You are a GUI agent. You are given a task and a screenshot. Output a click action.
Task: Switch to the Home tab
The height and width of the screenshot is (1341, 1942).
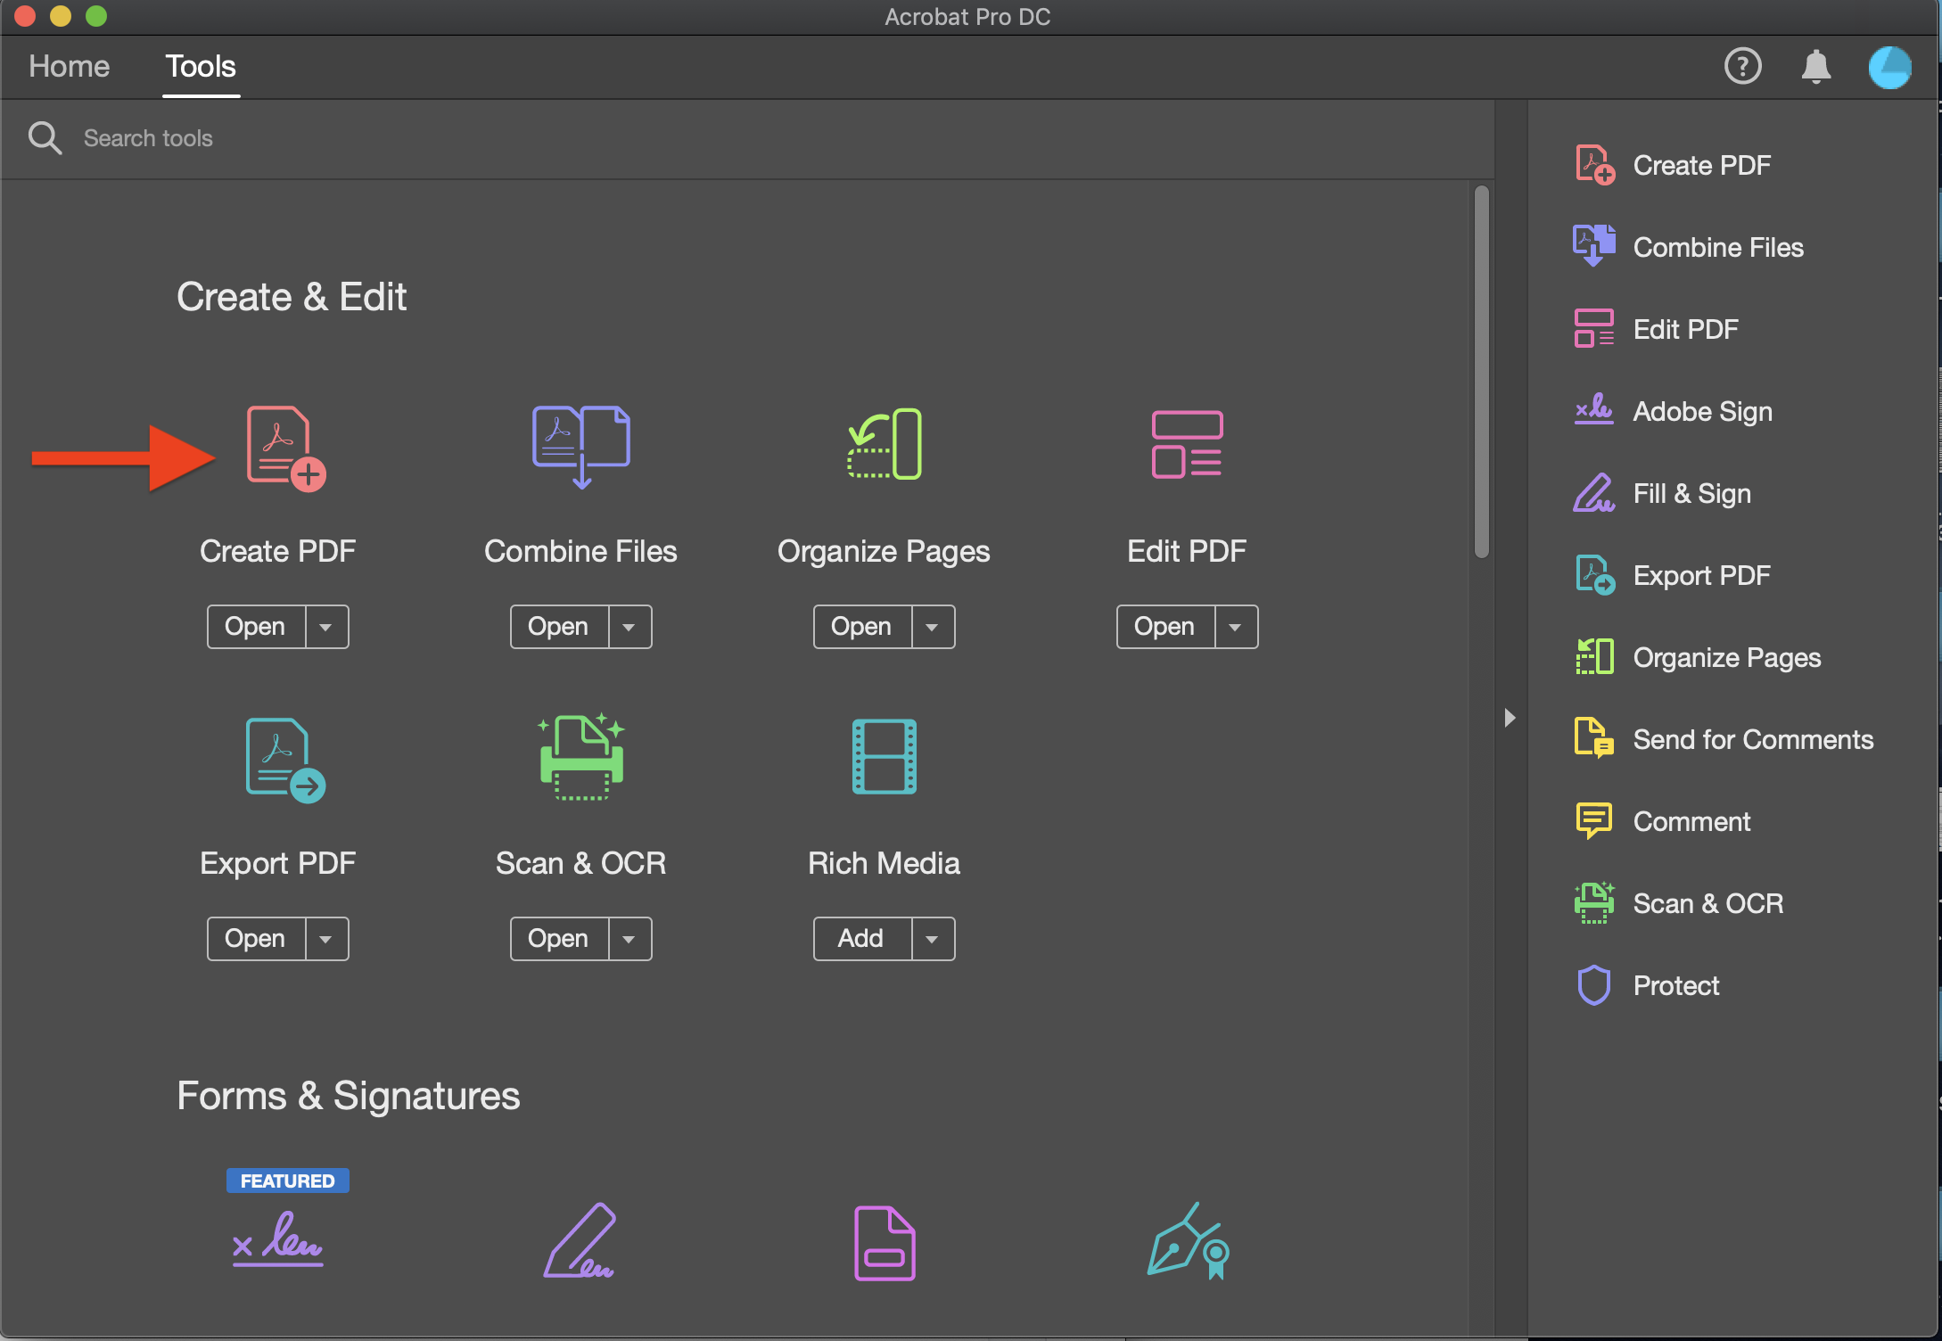pyautogui.click(x=69, y=67)
